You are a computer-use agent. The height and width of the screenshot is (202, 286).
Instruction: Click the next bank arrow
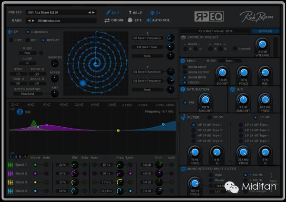click(33, 20)
